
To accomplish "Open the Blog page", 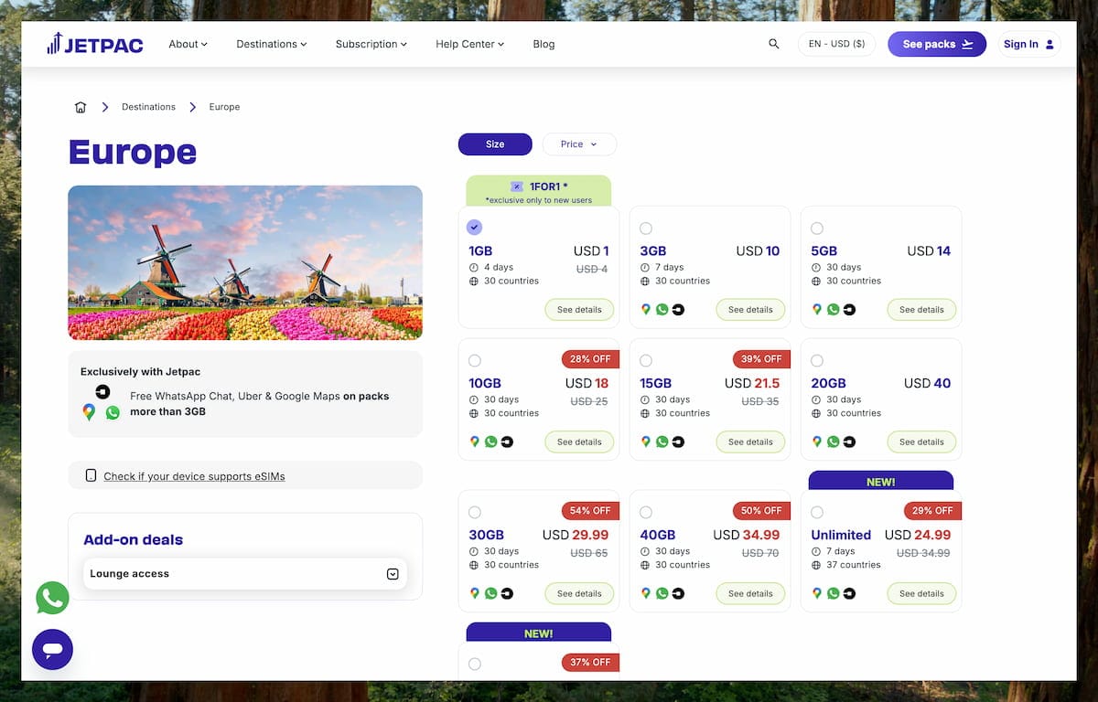I will coord(544,44).
